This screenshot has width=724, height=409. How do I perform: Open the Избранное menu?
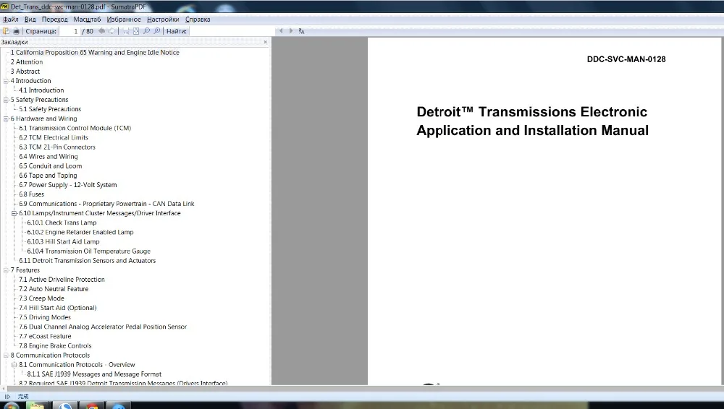point(124,20)
